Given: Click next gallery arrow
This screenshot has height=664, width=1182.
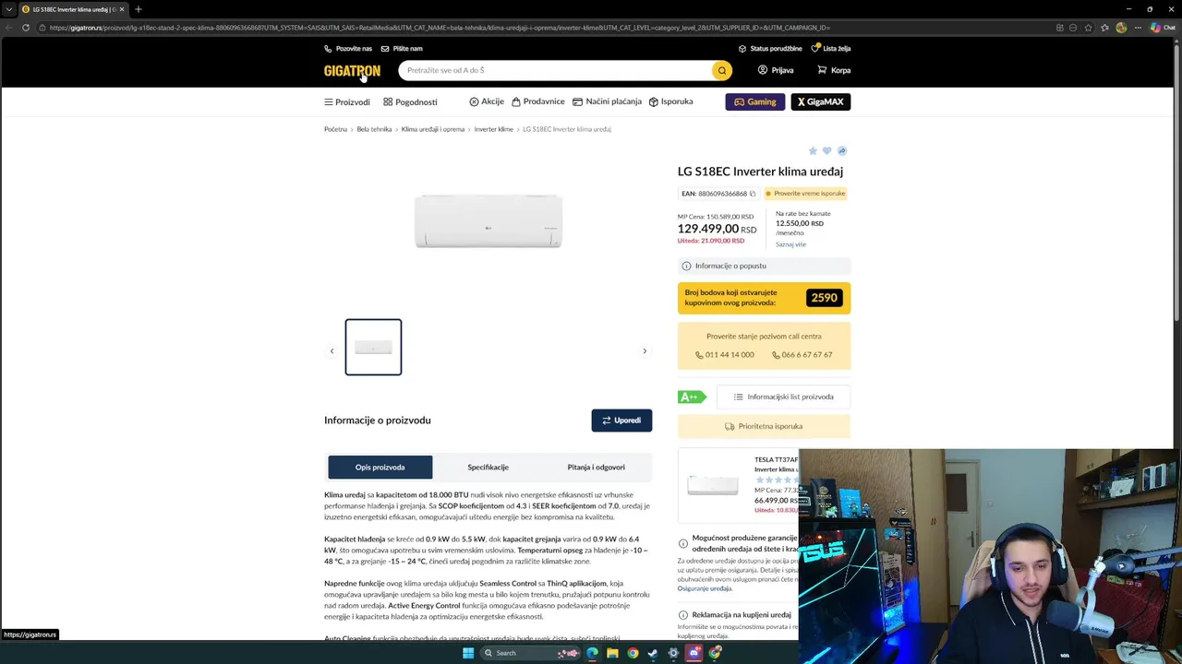Looking at the screenshot, I should (x=645, y=350).
